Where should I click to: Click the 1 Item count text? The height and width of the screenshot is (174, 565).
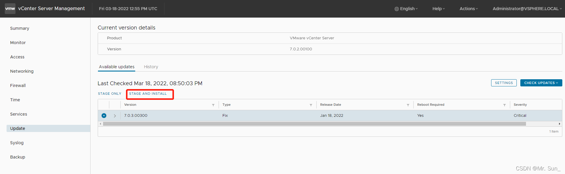(554, 131)
